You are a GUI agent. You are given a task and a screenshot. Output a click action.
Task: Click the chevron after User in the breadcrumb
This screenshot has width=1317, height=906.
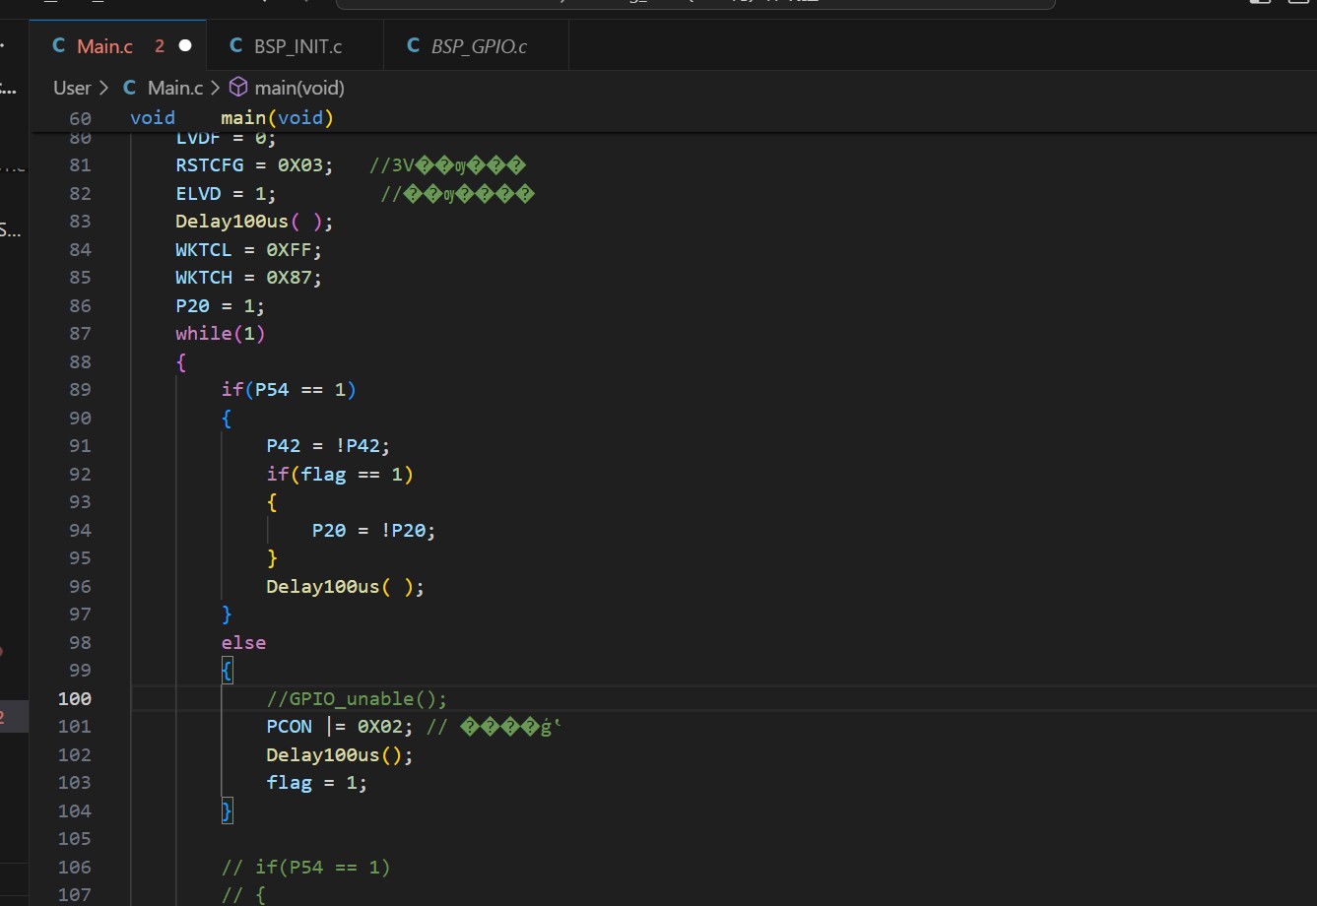point(103,88)
